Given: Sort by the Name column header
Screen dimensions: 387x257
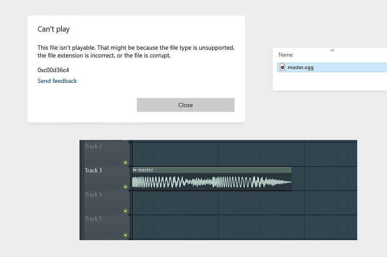Looking at the screenshot, I should click(285, 55).
